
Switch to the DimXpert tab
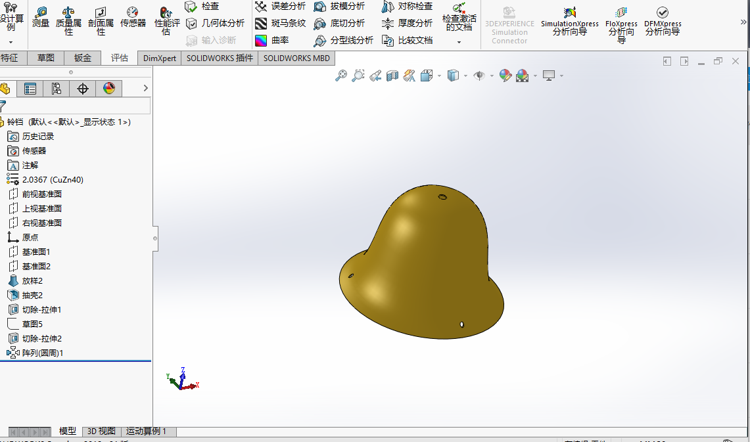[x=159, y=58]
